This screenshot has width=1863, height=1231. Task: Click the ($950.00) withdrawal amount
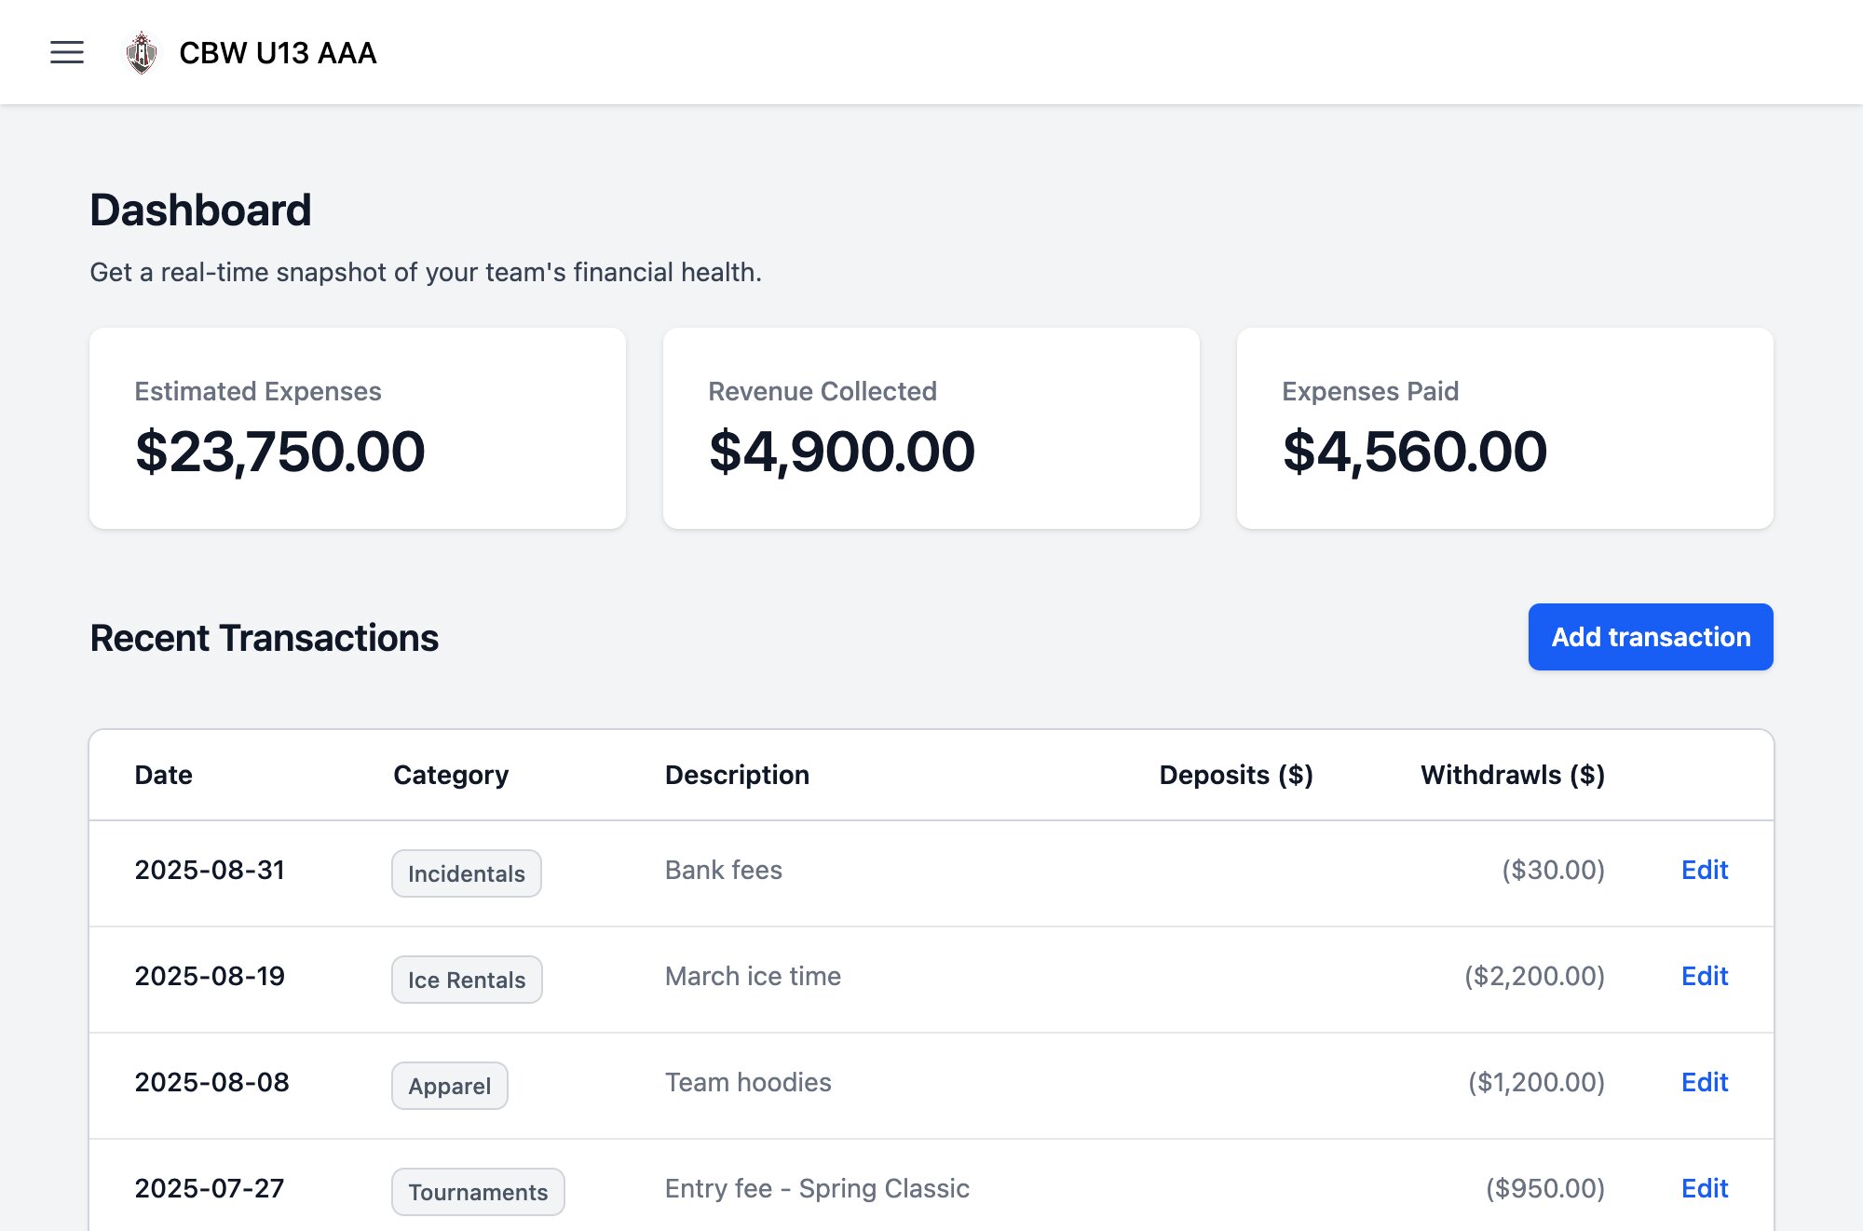[1544, 1188]
